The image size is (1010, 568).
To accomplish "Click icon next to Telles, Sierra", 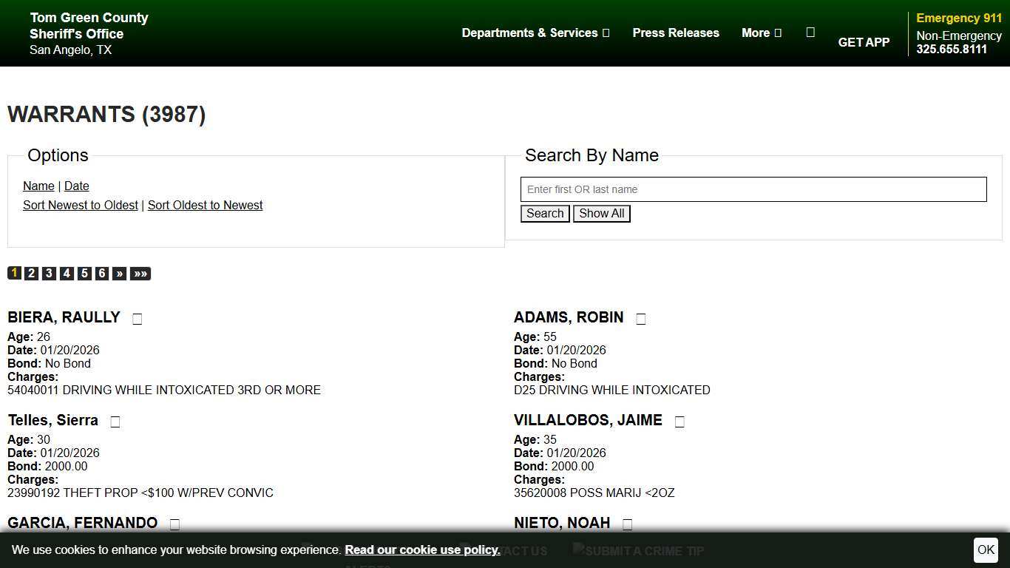I will pos(115,422).
